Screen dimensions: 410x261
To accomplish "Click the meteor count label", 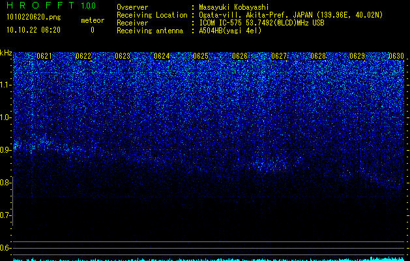I will coord(93,20).
